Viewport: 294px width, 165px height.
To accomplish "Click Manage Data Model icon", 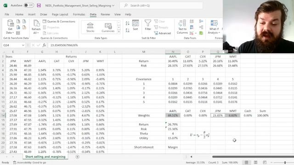I will click(201, 33).
